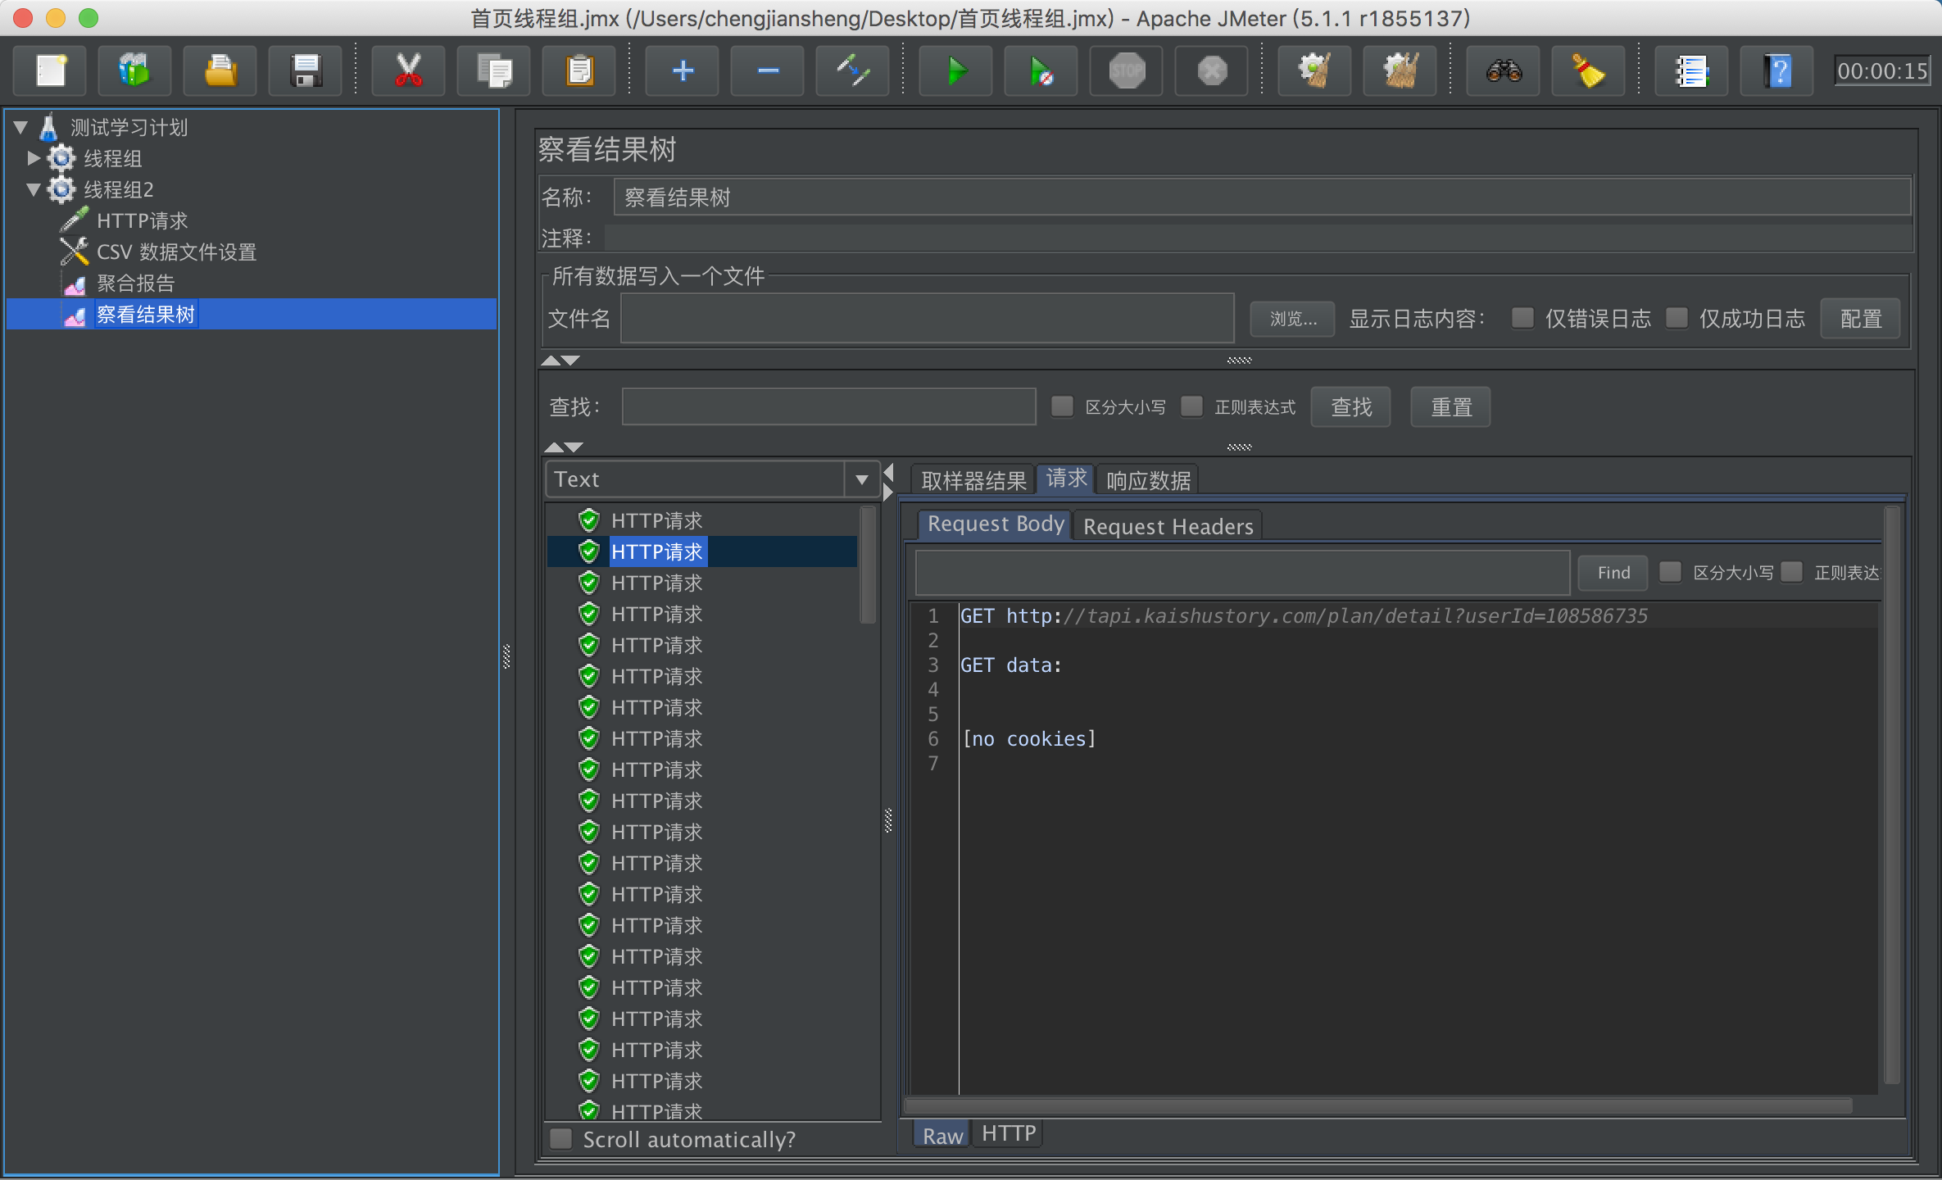Switch to 响应数据 tab
This screenshot has height=1180, width=1942.
point(1148,480)
